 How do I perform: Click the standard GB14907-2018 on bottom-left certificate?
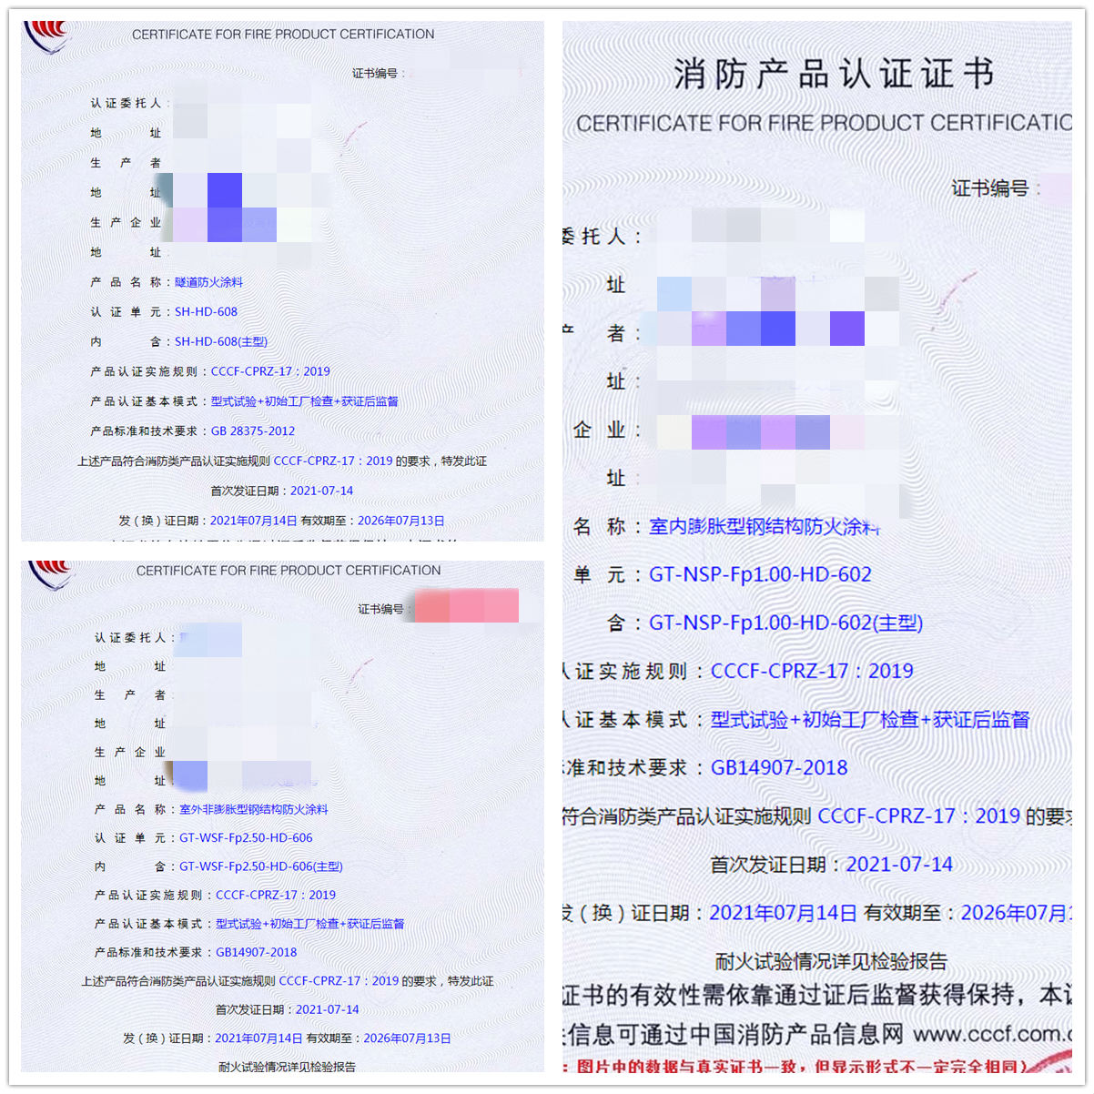[256, 951]
